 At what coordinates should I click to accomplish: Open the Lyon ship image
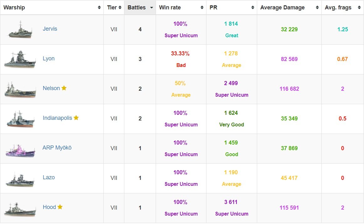point(20,59)
